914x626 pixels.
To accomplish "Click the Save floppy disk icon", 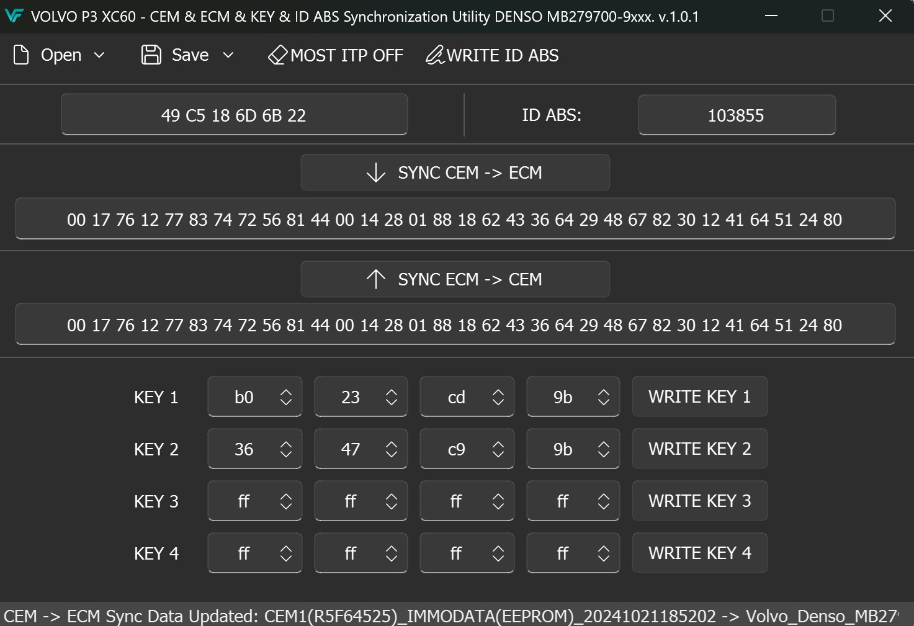I will [x=151, y=55].
